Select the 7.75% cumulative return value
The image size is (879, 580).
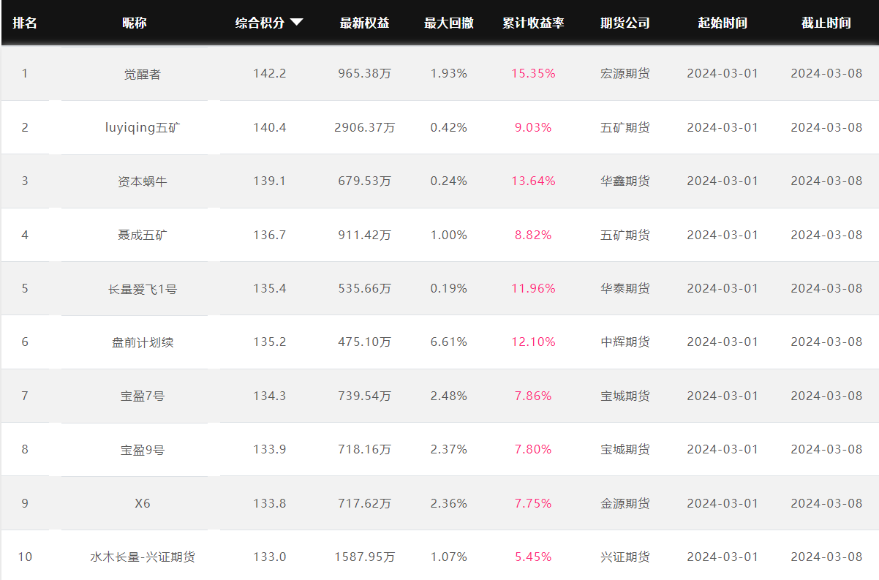[x=533, y=503]
